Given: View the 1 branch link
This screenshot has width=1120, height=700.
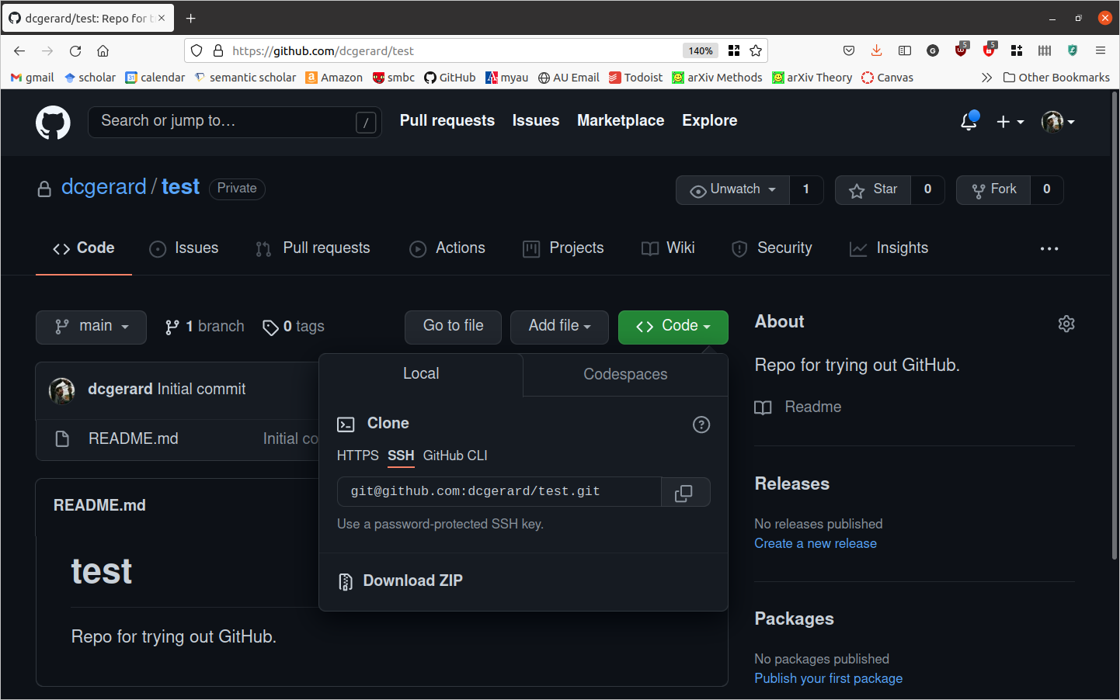Looking at the screenshot, I should pyautogui.click(x=205, y=327).
